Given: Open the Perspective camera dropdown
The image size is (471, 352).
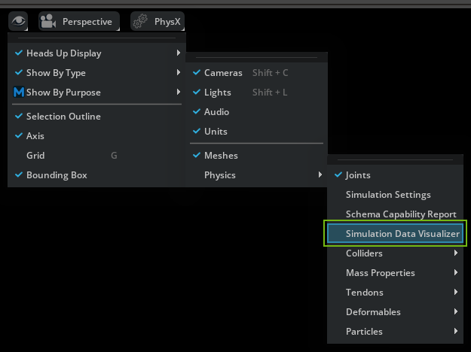Looking at the screenshot, I should pyautogui.click(x=79, y=21).
